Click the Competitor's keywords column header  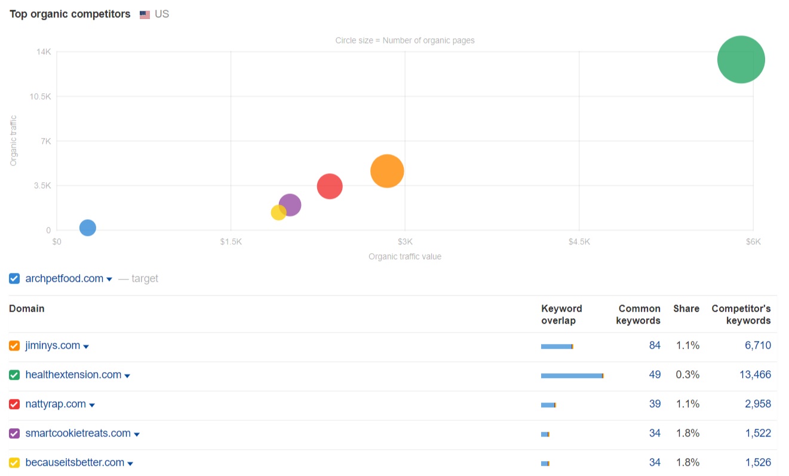[741, 314]
